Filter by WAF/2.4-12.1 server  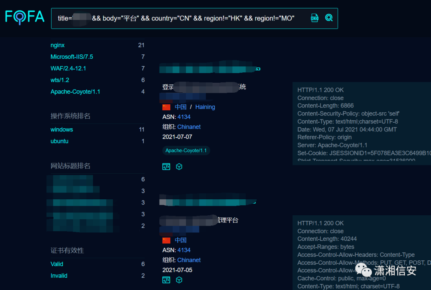point(68,68)
